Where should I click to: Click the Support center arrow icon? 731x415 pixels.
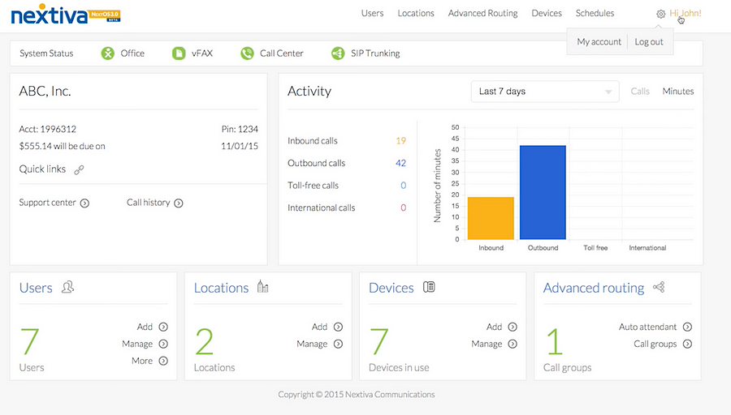pos(84,203)
